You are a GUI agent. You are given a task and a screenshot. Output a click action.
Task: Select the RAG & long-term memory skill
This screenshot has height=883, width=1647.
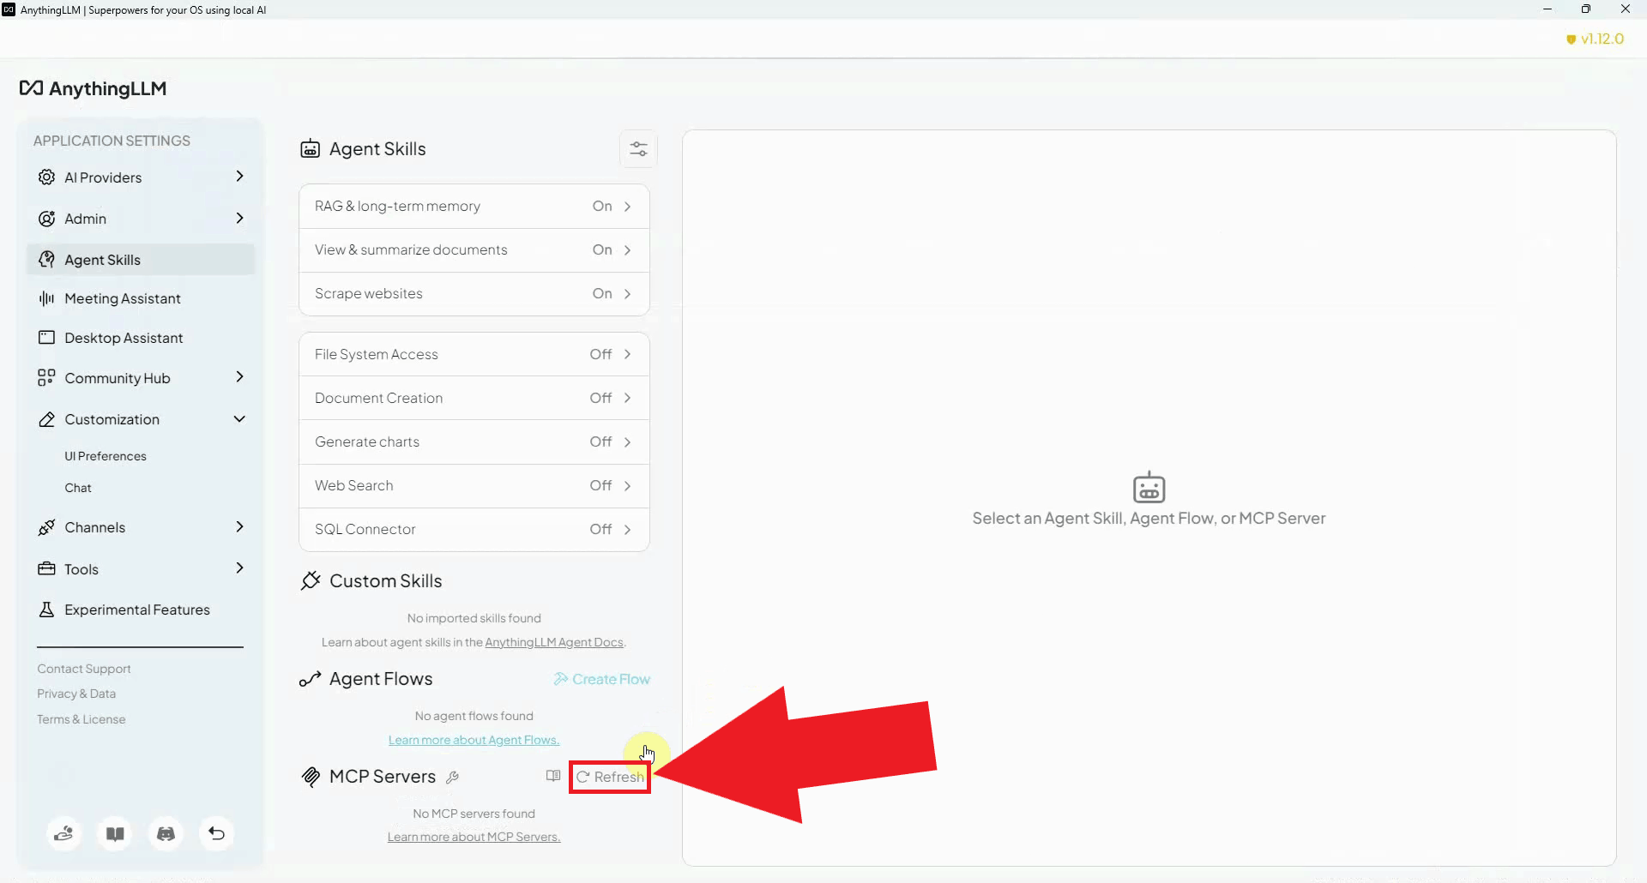(474, 207)
